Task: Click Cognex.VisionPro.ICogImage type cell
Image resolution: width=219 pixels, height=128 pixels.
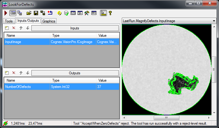Action: pyautogui.click(x=73, y=42)
